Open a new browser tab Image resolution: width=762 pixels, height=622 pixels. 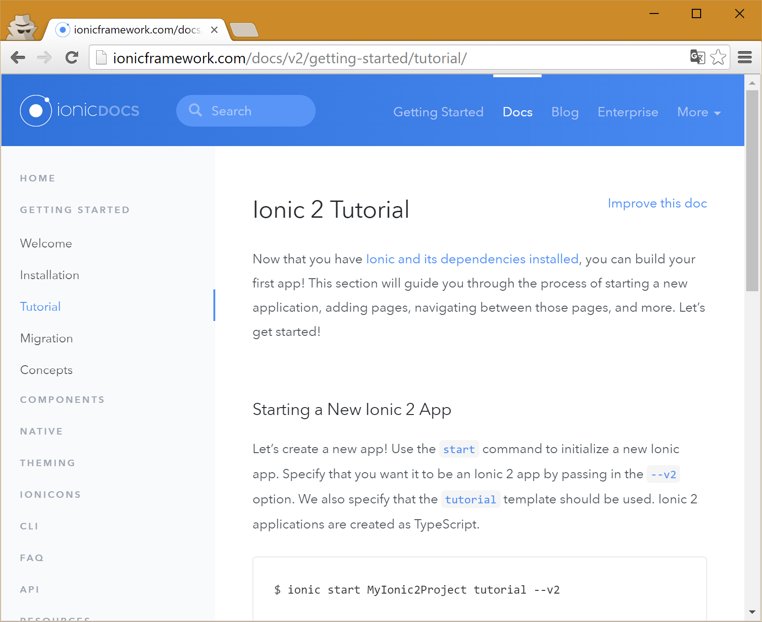[244, 30]
